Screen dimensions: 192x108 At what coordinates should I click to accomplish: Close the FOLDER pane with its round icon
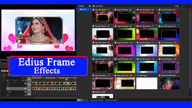click(90, 6)
